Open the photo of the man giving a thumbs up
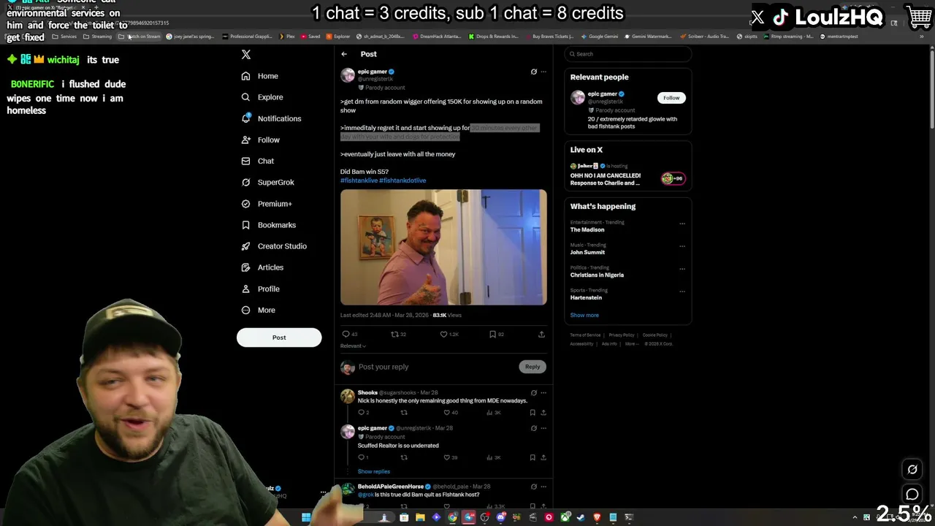 pyautogui.click(x=443, y=247)
